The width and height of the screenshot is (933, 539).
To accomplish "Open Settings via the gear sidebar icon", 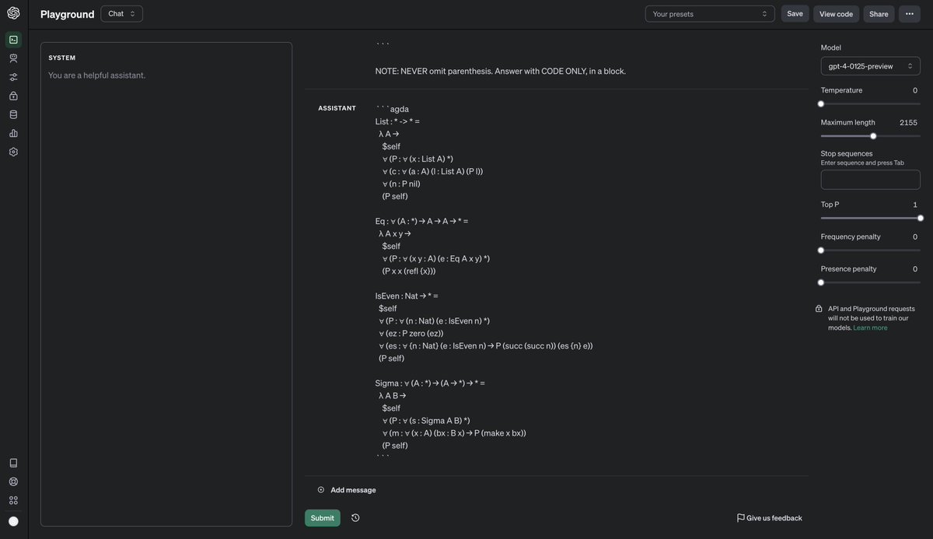I will 13,152.
